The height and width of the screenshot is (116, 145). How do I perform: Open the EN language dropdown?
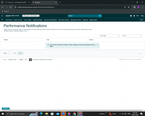tap(138, 16)
